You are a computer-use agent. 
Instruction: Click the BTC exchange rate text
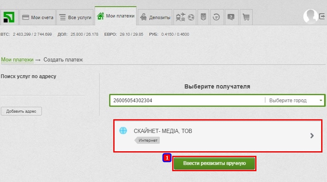click(26, 34)
